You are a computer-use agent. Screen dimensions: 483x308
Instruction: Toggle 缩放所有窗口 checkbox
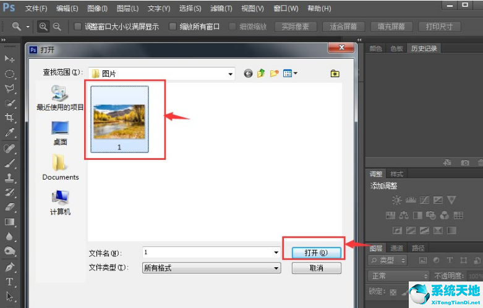pyautogui.click(x=173, y=27)
